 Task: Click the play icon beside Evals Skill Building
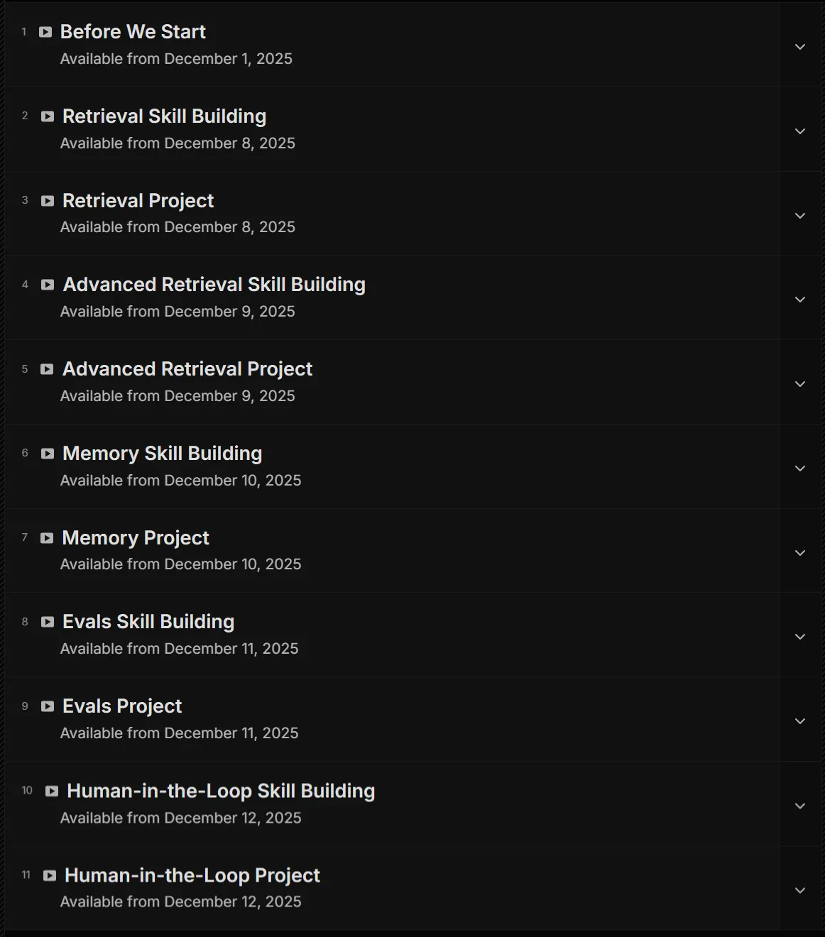pos(48,622)
